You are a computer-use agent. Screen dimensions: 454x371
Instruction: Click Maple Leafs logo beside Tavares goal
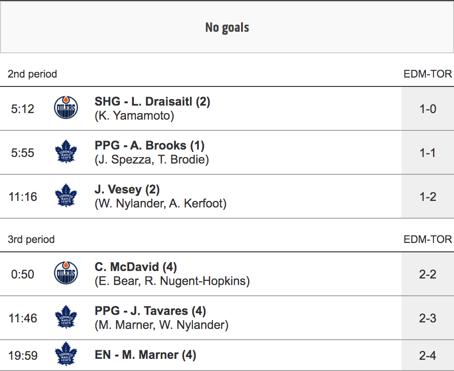click(x=66, y=318)
